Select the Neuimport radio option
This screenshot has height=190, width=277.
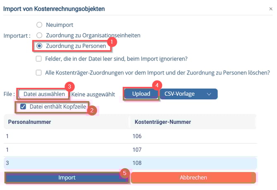tap(40, 25)
